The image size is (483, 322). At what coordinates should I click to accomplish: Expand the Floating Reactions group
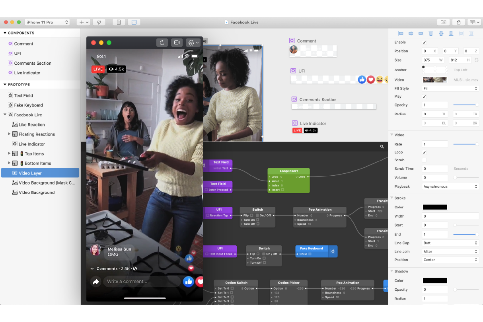9,134
